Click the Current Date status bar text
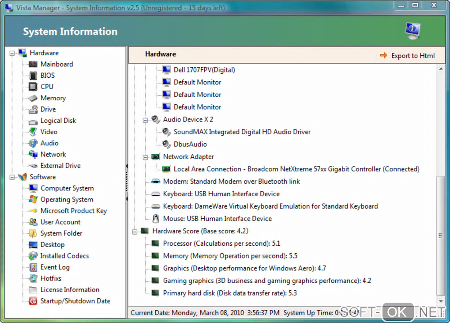This screenshot has height=323, width=450. (x=205, y=313)
